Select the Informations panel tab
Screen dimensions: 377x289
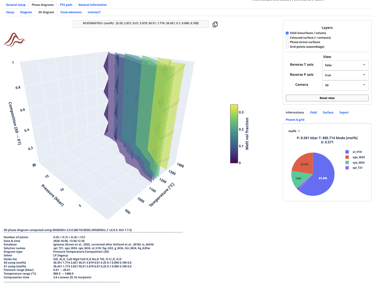point(295,113)
